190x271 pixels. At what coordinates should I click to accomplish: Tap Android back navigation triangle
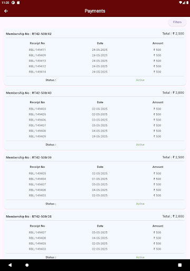tap(10, 265)
